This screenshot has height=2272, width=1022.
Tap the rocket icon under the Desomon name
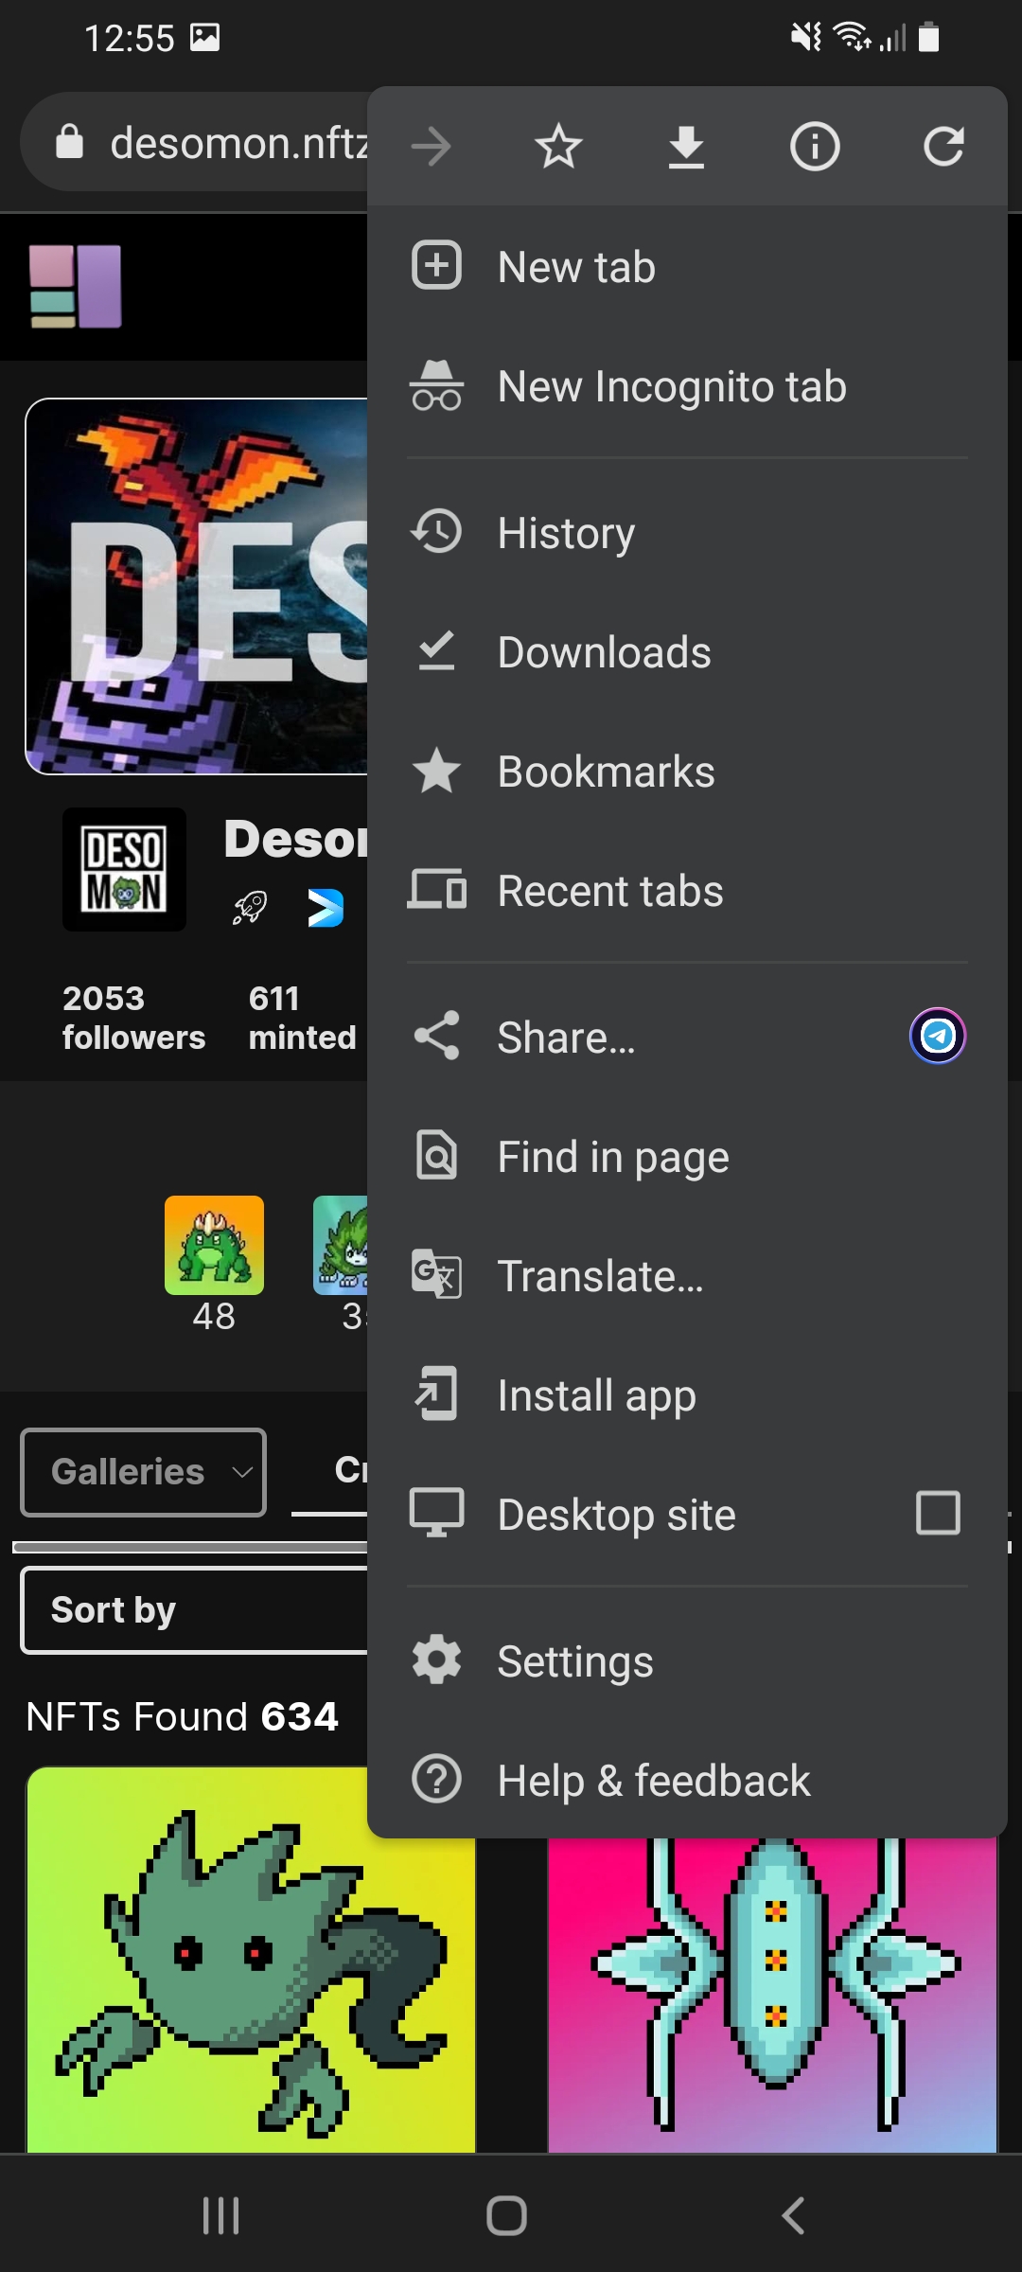(250, 908)
